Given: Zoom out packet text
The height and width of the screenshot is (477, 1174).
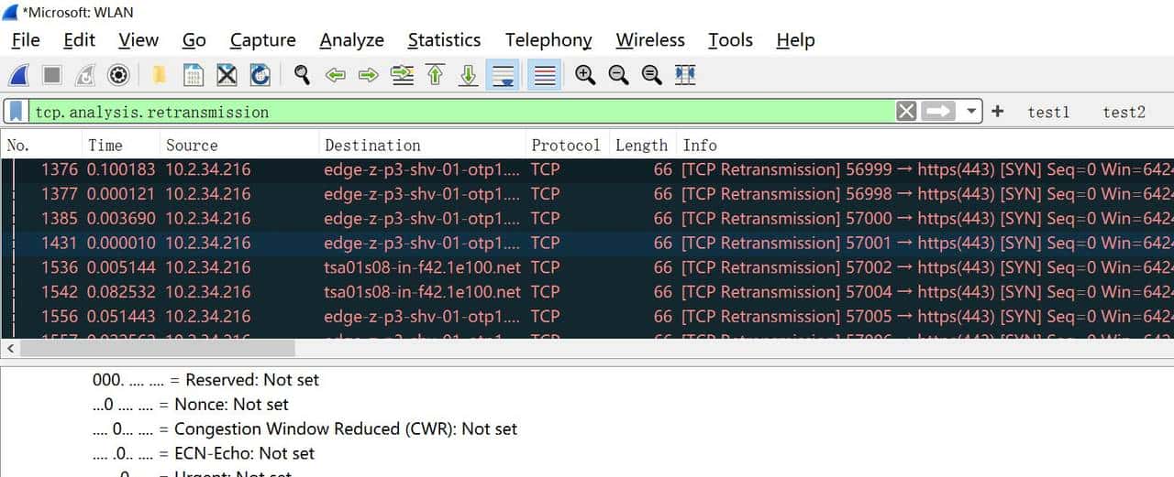Looking at the screenshot, I should point(618,75).
